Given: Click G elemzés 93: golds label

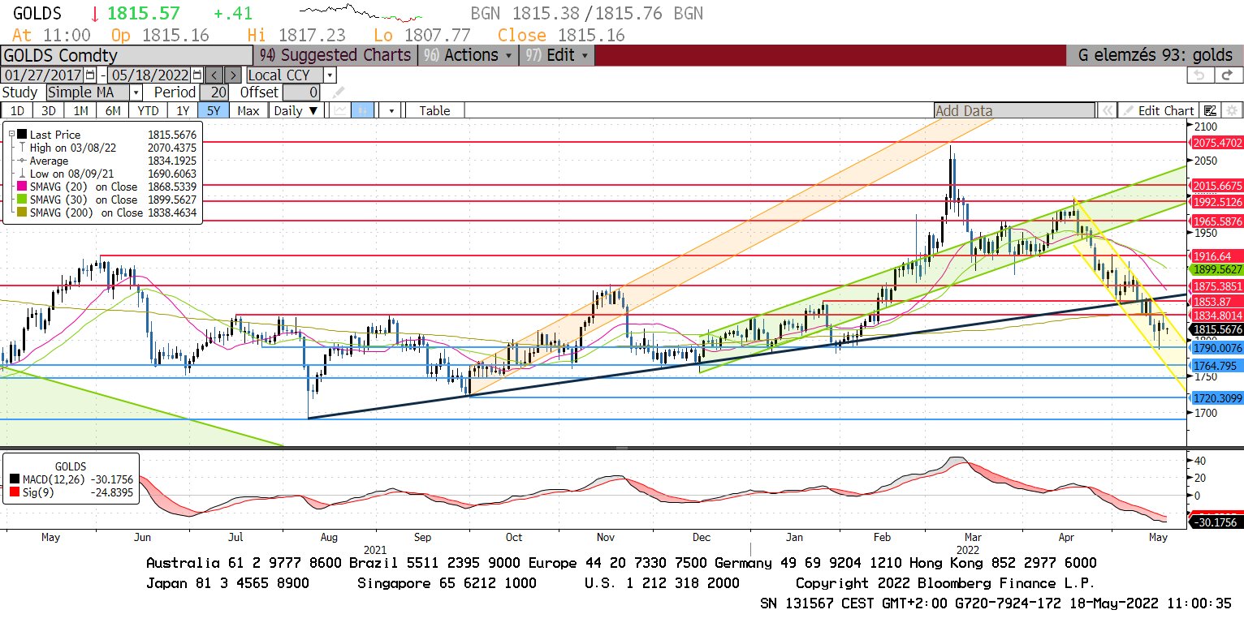Looking at the screenshot, I should pyautogui.click(x=1155, y=55).
